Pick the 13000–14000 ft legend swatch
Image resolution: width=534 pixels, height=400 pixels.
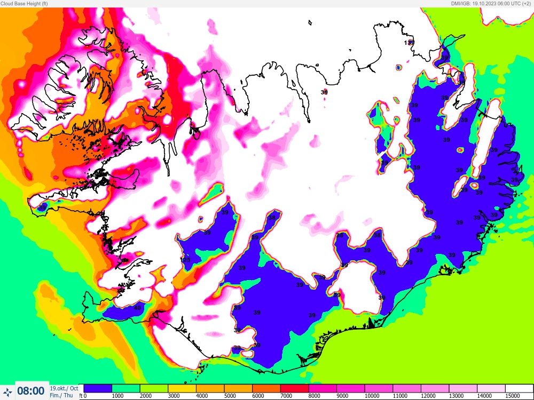(x=463, y=388)
